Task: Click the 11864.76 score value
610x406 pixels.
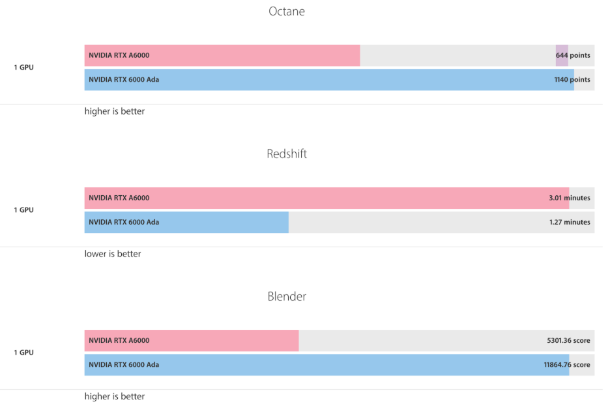Action: tap(567, 364)
